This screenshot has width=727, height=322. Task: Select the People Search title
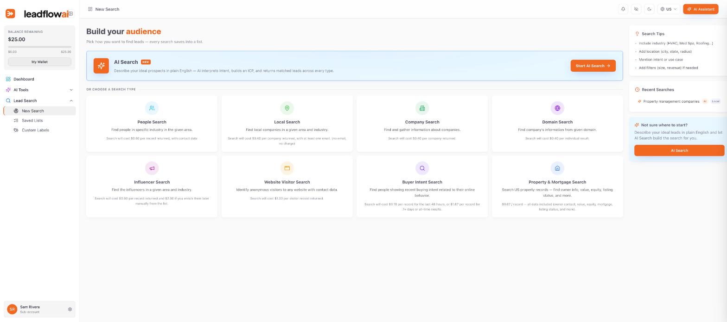coord(152,122)
